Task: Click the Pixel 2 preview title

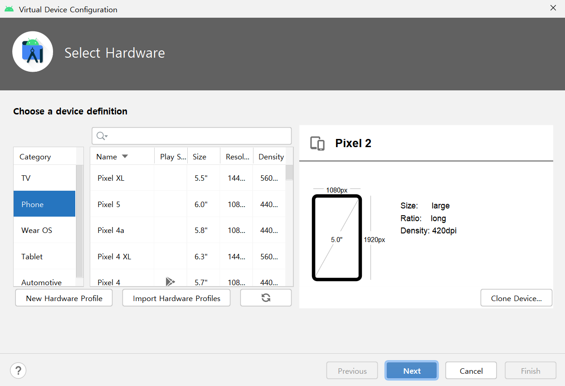Action: [x=353, y=144]
